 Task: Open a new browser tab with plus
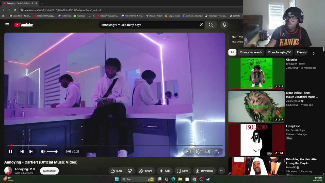(42, 3)
